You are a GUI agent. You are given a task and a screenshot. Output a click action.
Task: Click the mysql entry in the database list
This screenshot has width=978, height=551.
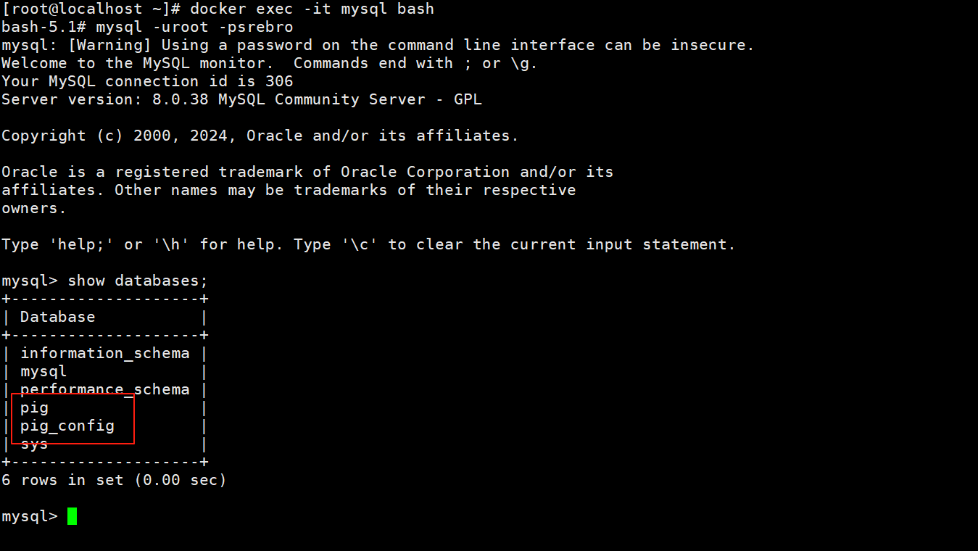43,371
